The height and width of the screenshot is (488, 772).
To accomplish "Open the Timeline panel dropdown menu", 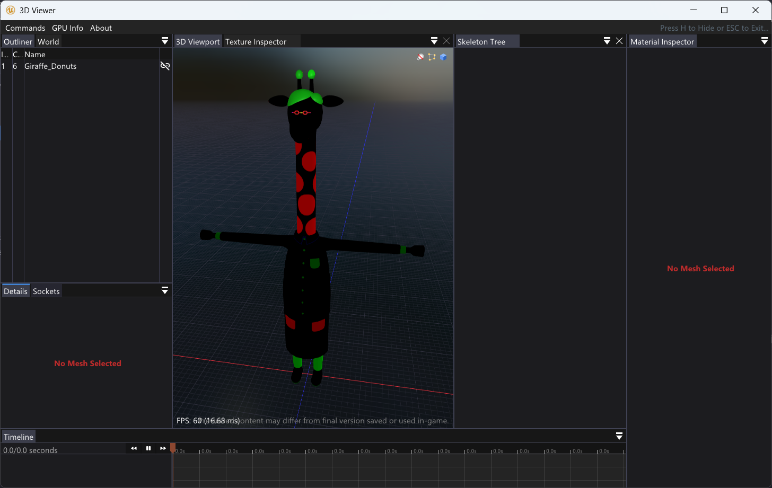I will click(619, 436).
